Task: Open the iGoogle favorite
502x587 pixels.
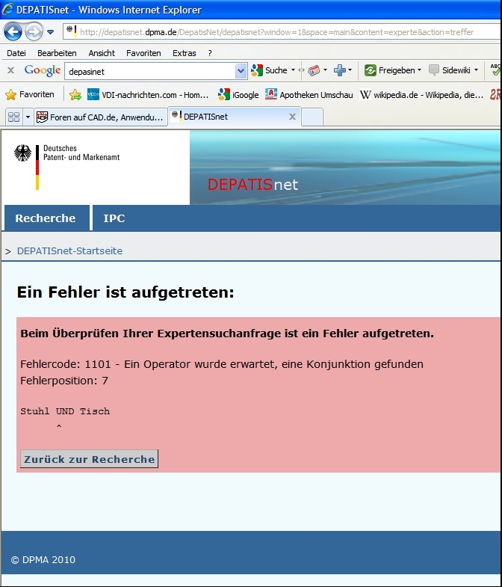Action: pos(238,95)
